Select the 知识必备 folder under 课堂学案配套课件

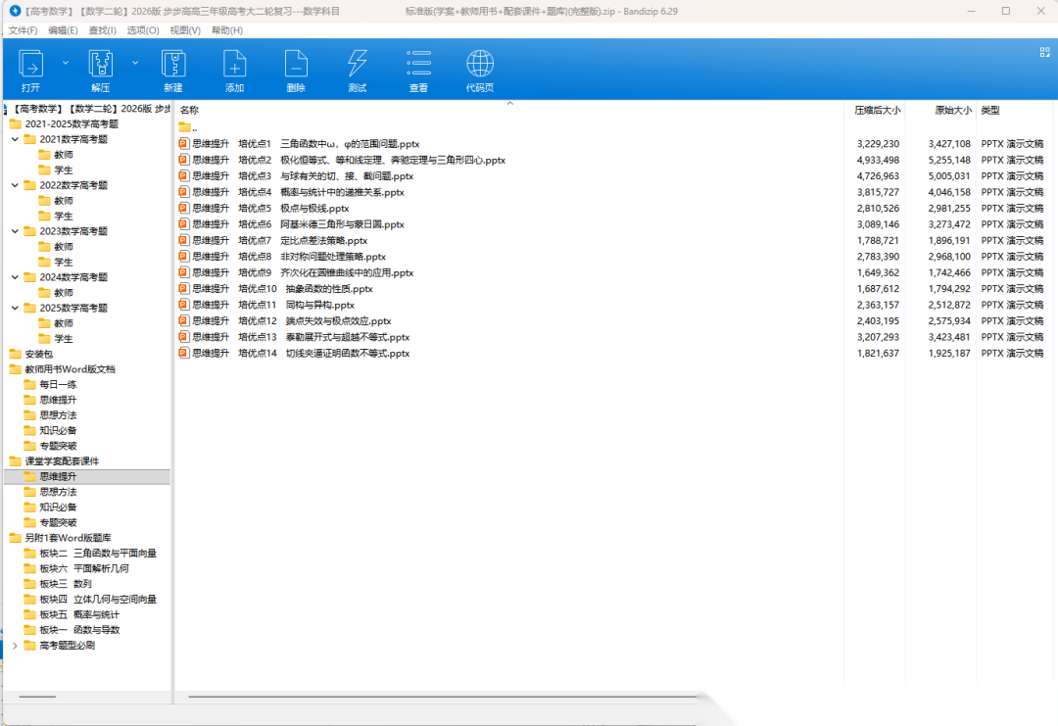[x=58, y=508]
